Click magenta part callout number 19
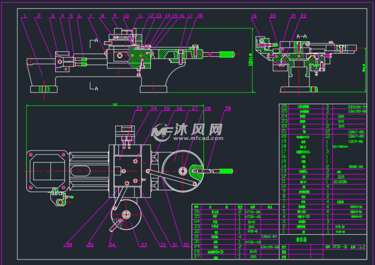This screenshot has height=265, width=375. click(x=254, y=16)
